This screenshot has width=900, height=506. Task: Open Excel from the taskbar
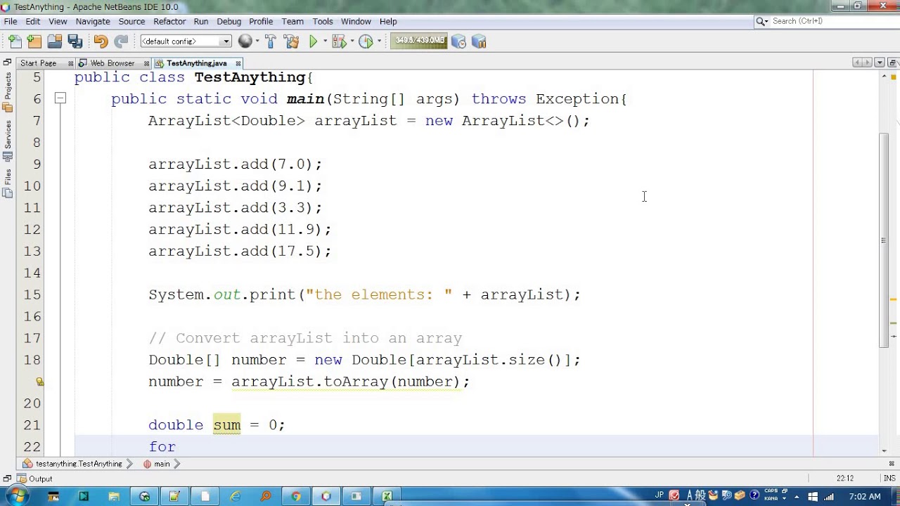point(387,497)
